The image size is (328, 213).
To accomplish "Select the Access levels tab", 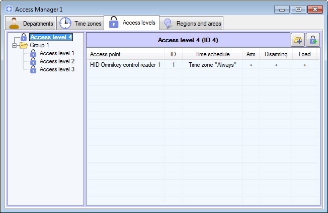I will coord(132,23).
